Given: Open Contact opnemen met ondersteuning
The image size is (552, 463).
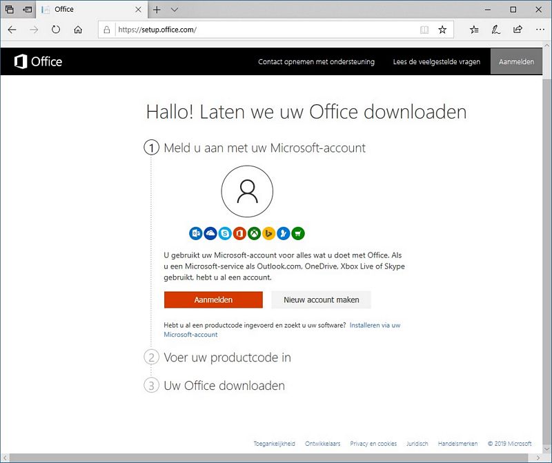Looking at the screenshot, I should [x=316, y=61].
